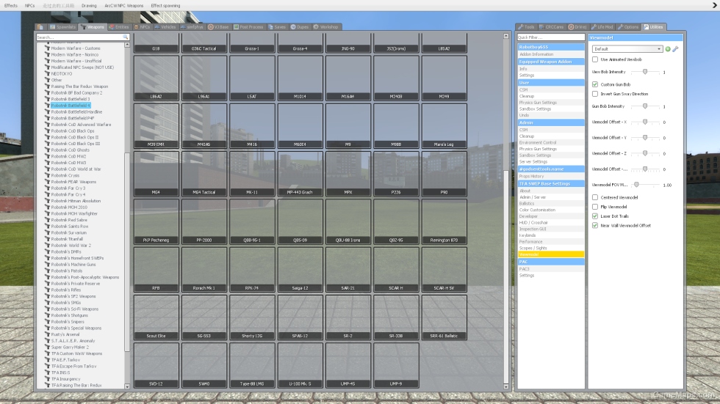This screenshot has height=404, width=720.
Task: Collapse the PAC category header
Action: [551, 262]
